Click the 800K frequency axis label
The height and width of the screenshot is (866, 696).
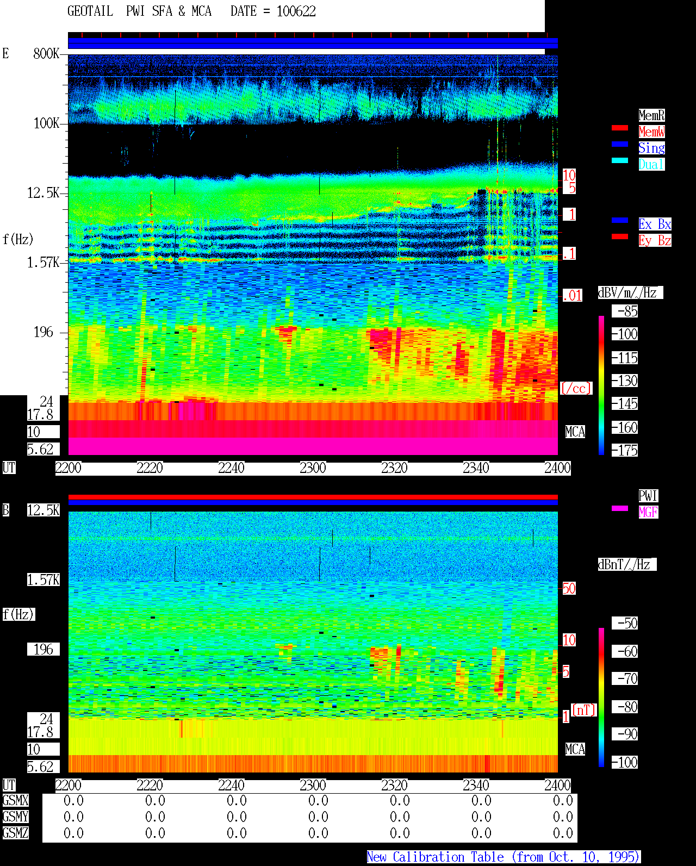[x=46, y=53]
